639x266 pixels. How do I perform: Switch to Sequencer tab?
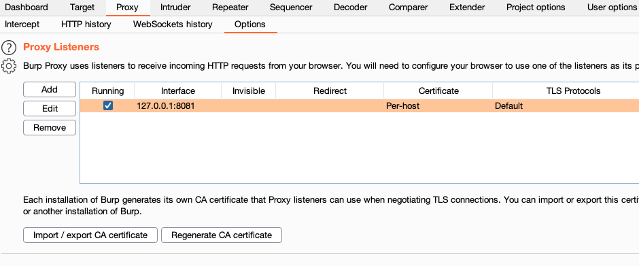point(291,7)
